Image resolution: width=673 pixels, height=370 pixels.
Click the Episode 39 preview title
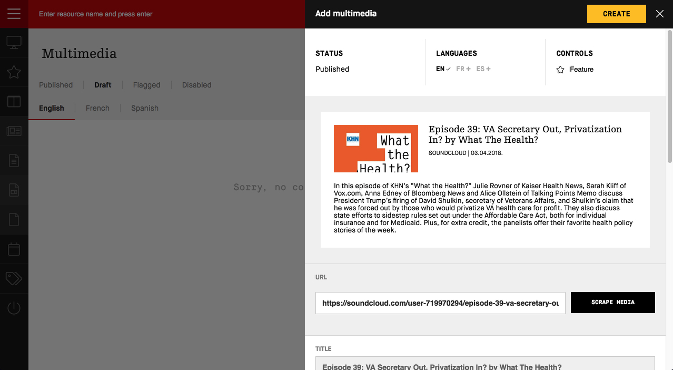(525, 134)
